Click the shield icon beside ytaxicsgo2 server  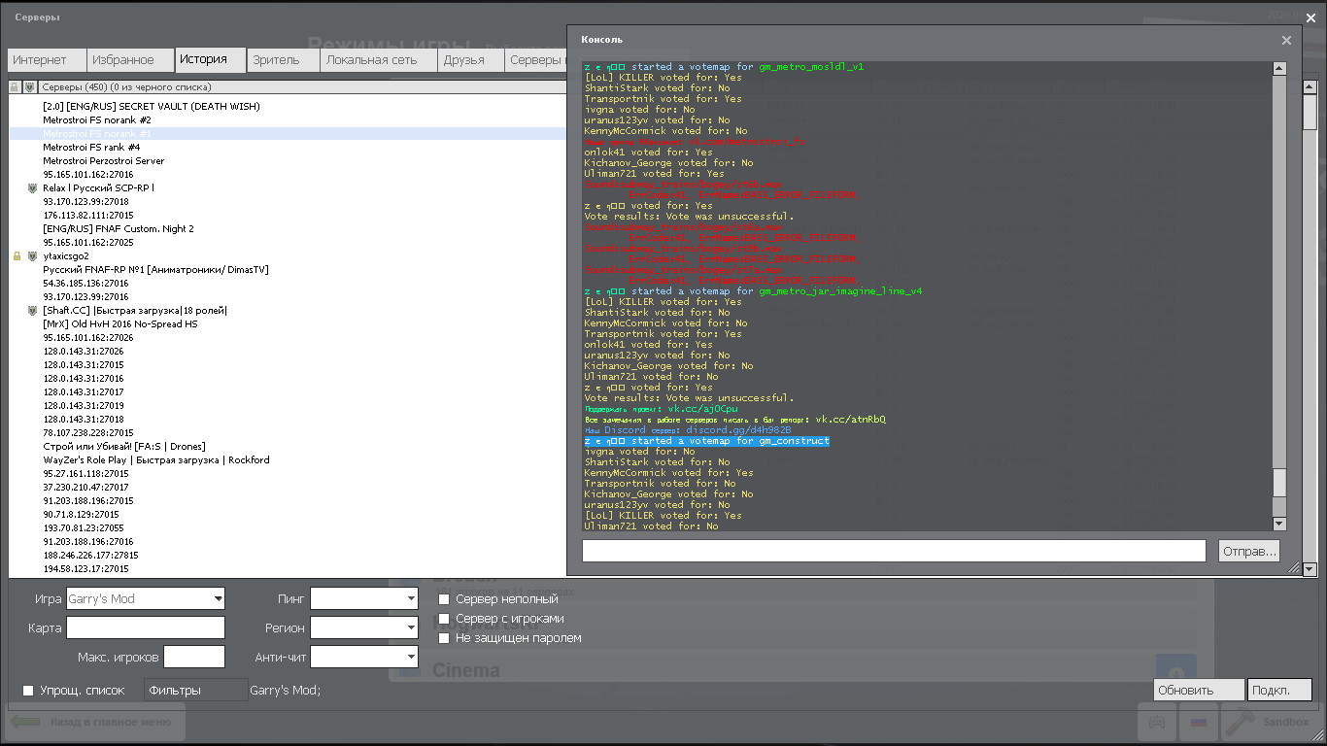point(32,256)
